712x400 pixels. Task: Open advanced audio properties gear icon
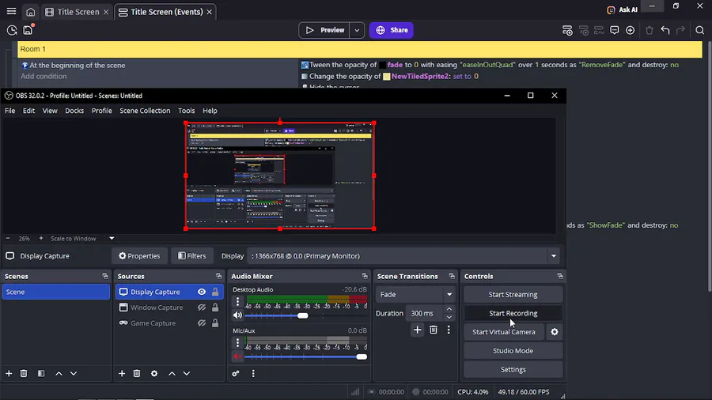pos(236,373)
